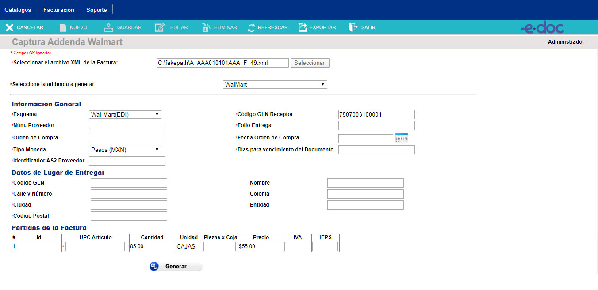Click the Refrescar arrows icon

tap(251, 28)
